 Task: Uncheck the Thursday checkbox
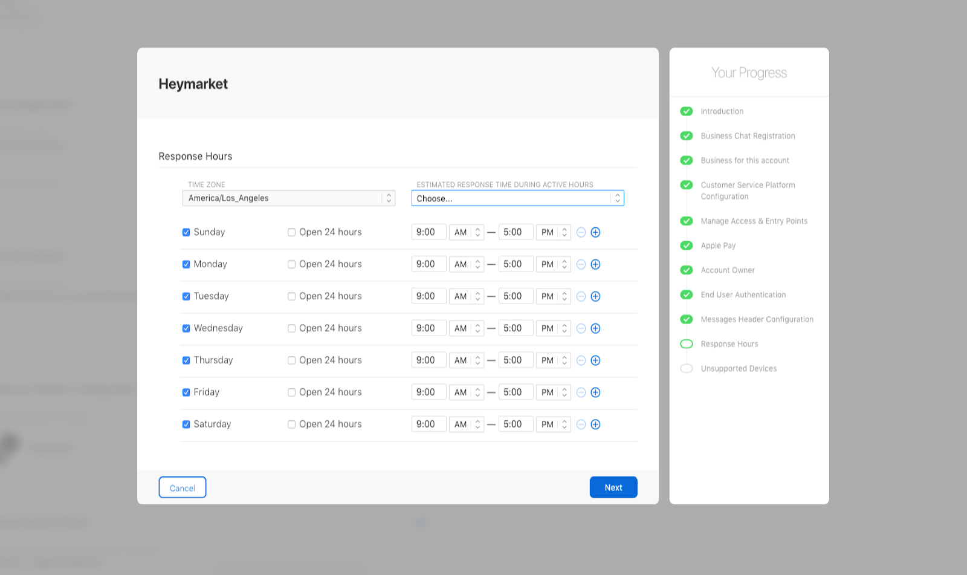pos(186,360)
